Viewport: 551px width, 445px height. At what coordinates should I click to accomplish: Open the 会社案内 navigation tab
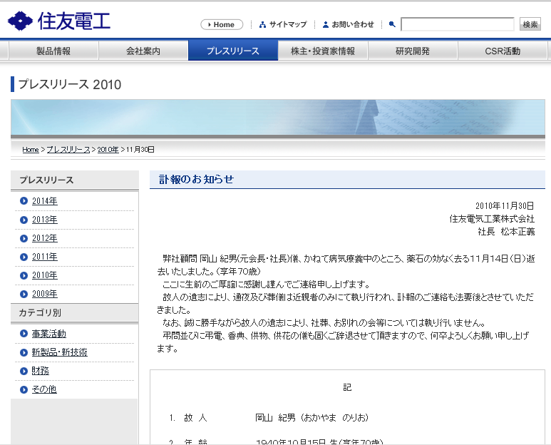tap(143, 51)
